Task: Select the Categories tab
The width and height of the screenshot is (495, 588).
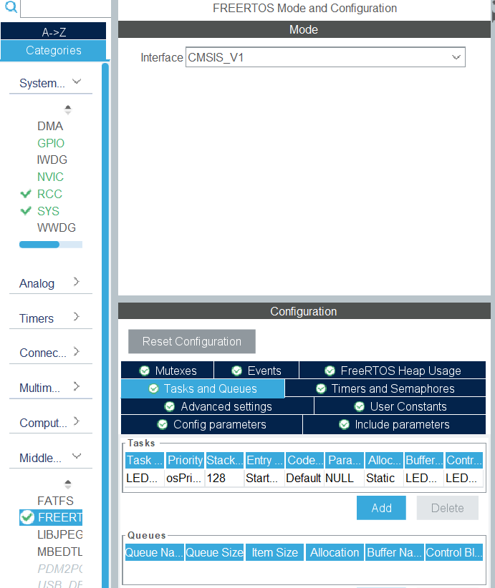Action: (53, 50)
